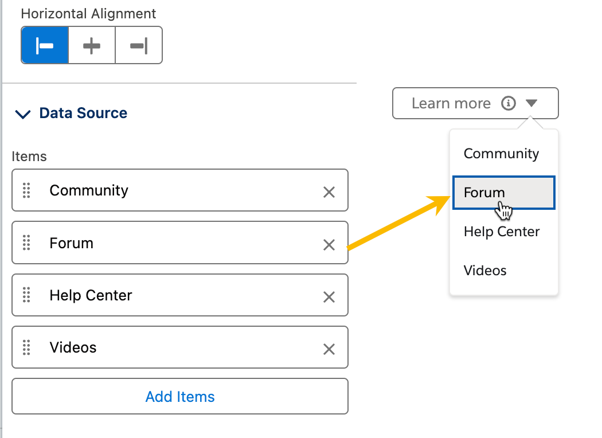Remove the Forum item
602x438 pixels.
329,245
